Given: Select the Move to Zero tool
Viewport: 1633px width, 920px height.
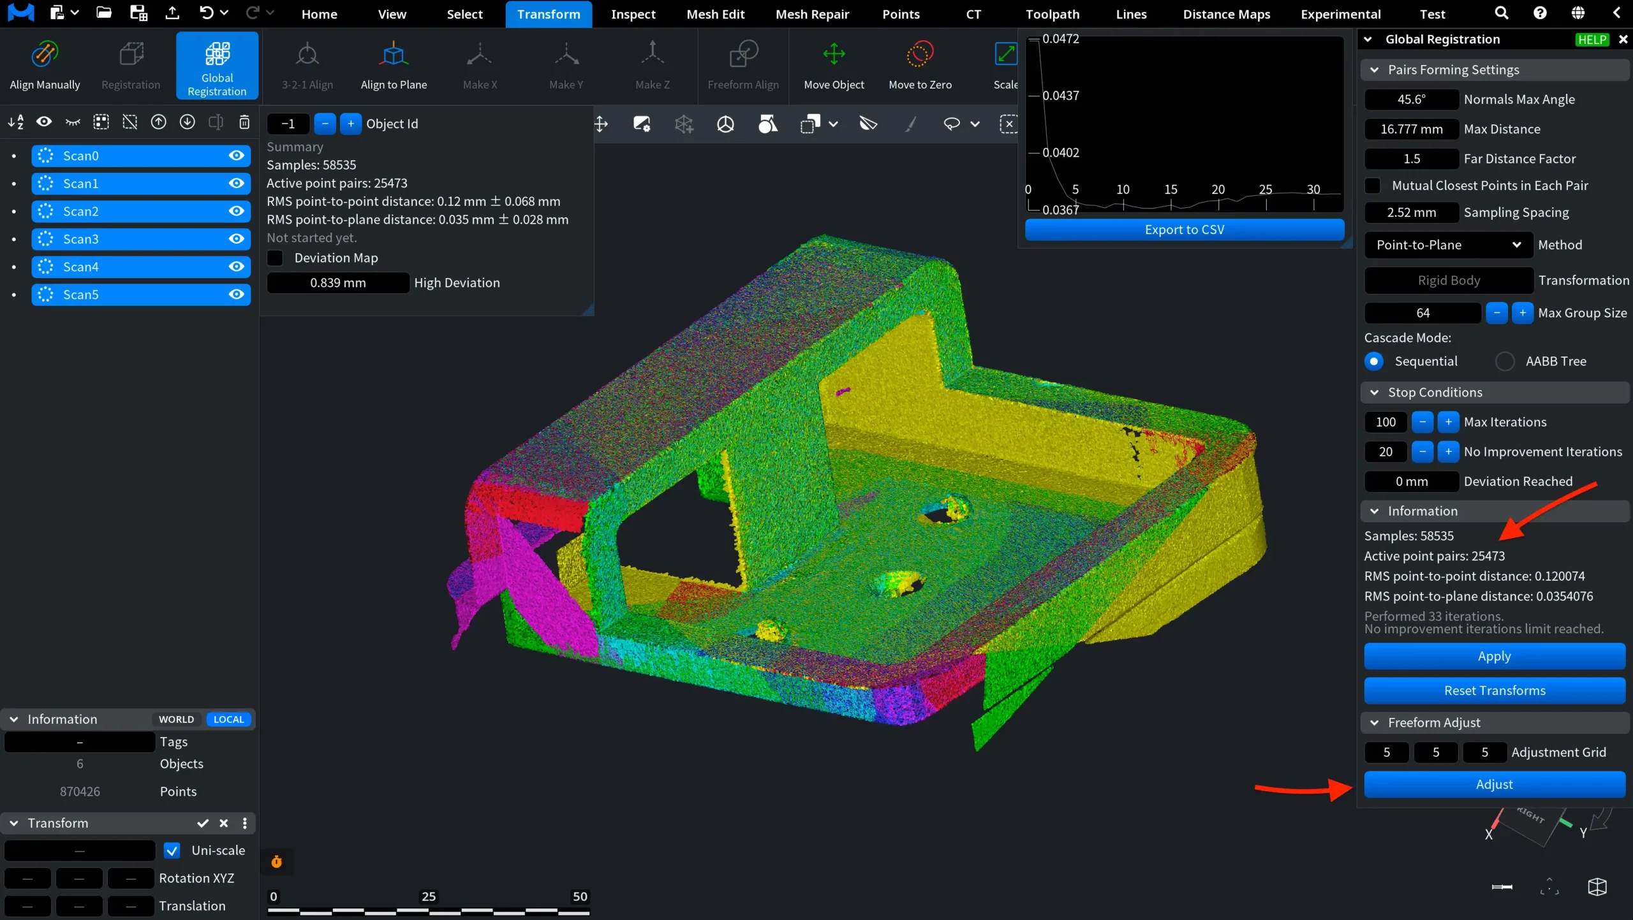Looking at the screenshot, I should (x=920, y=66).
